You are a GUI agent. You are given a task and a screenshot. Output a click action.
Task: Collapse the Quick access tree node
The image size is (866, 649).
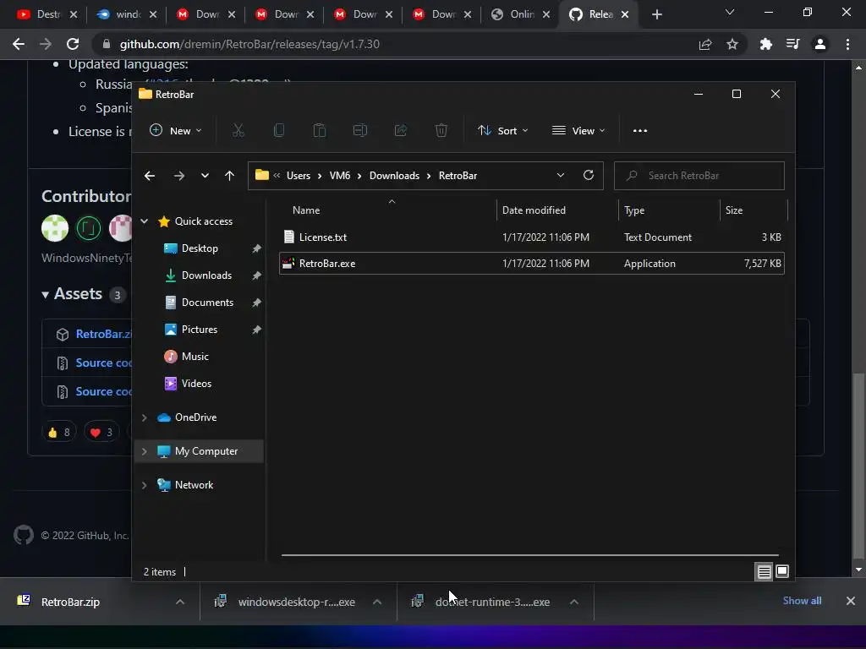[x=144, y=221]
